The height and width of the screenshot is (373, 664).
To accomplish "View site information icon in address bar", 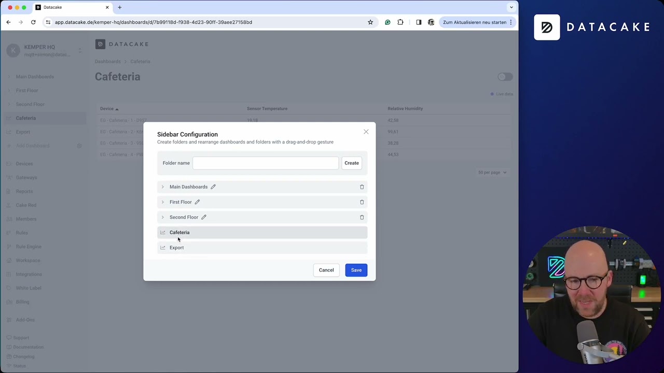I will point(48,22).
